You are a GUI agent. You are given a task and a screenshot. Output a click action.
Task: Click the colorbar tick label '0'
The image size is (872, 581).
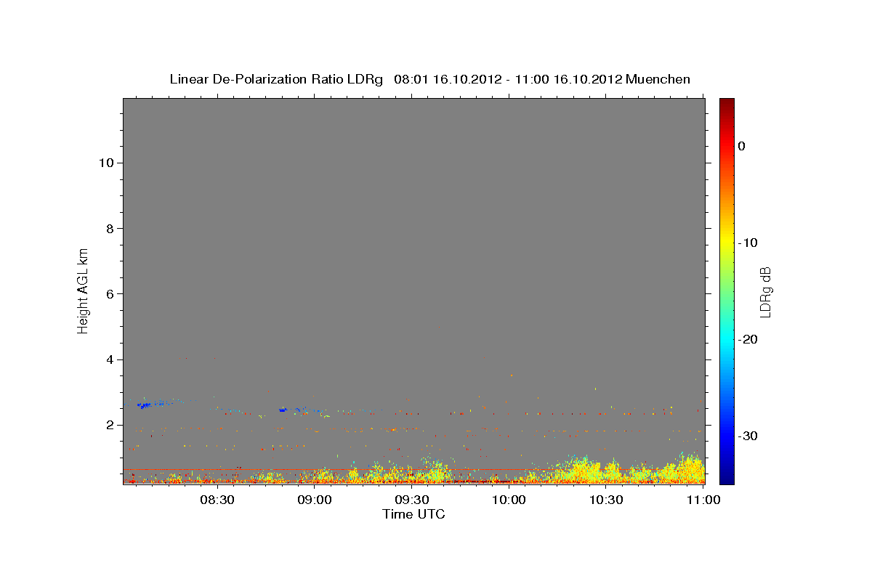741,146
